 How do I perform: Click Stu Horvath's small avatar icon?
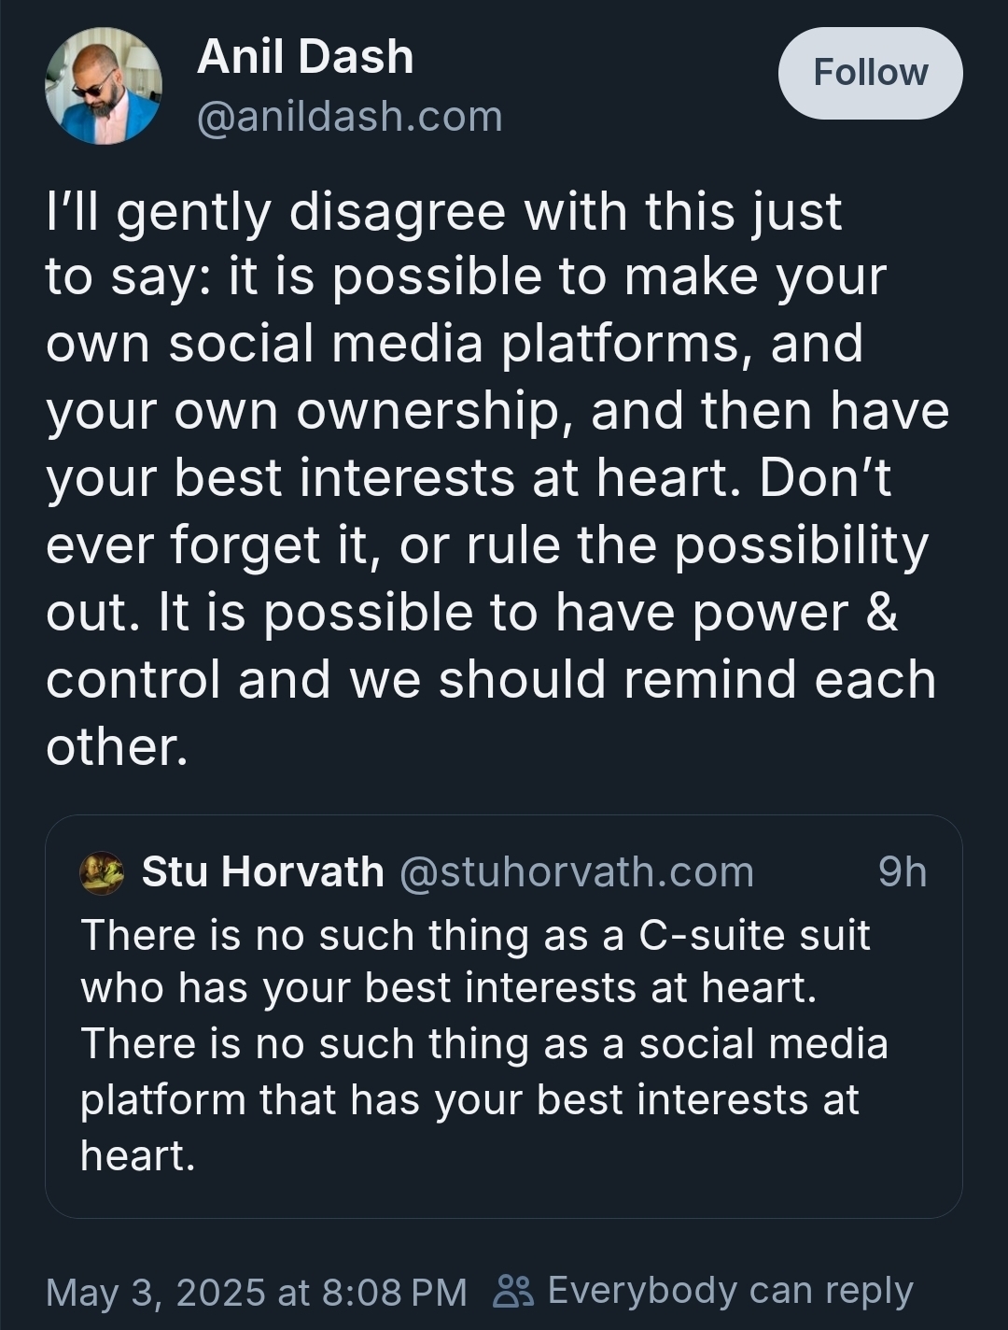(x=102, y=873)
